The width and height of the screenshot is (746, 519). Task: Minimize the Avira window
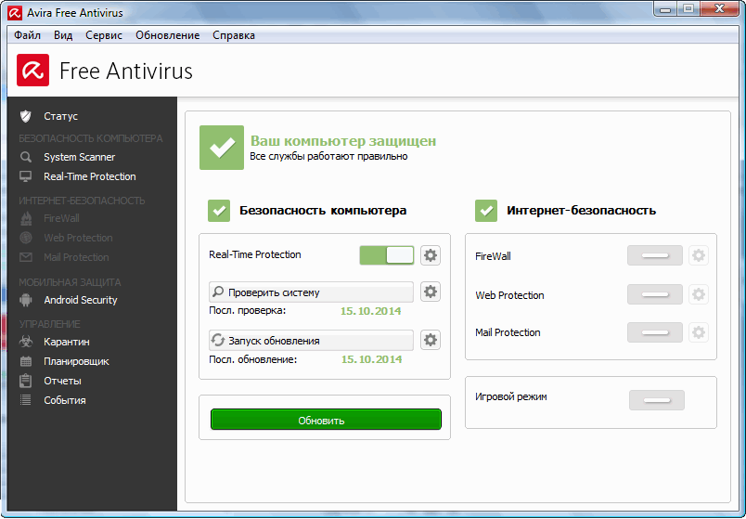(x=666, y=9)
